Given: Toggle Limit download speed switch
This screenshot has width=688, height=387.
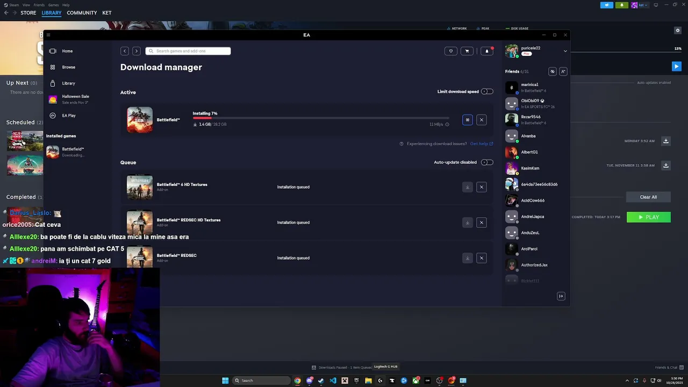Looking at the screenshot, I should click(487, 91).
